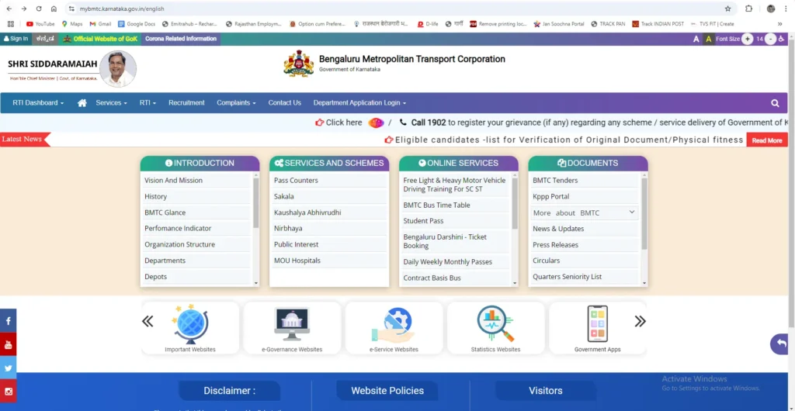This screenshot has width=795, height=411.
Task: Expand Department Application Login dropdown
Action: point(359,102)
